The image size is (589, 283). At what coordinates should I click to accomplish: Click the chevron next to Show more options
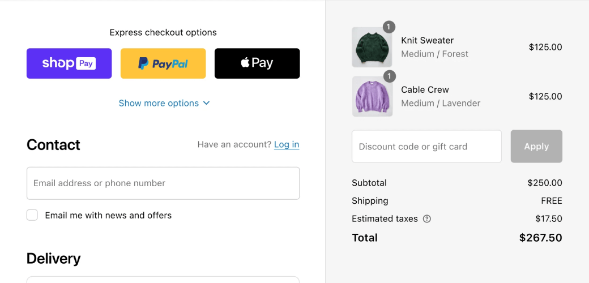pos(206,103)
